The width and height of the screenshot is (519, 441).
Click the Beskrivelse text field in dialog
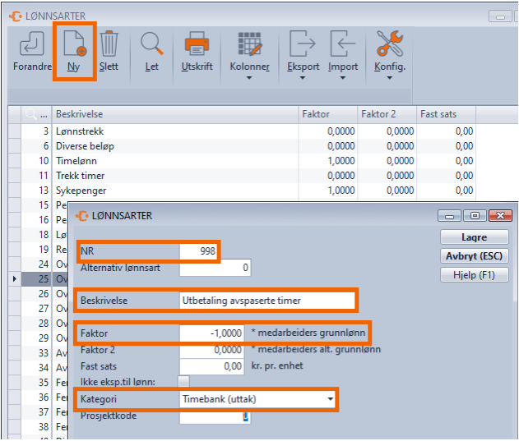(x=267, y=301)
